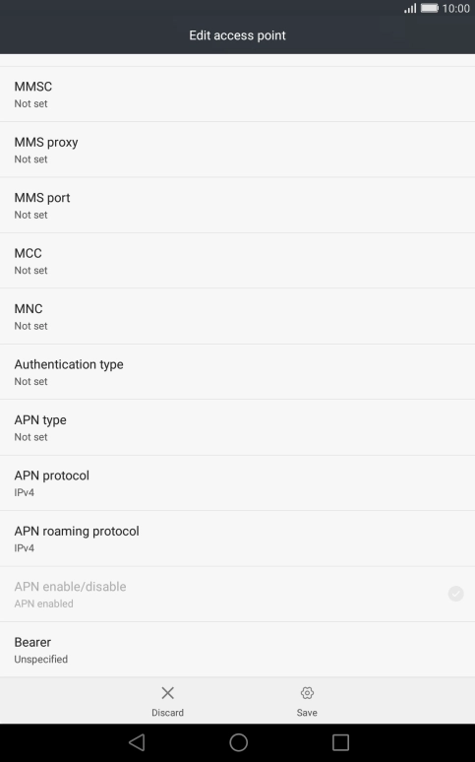The height and width of the screenshot is (762, 475).
Task: Edit the MMS port setting
Action: 238,206
